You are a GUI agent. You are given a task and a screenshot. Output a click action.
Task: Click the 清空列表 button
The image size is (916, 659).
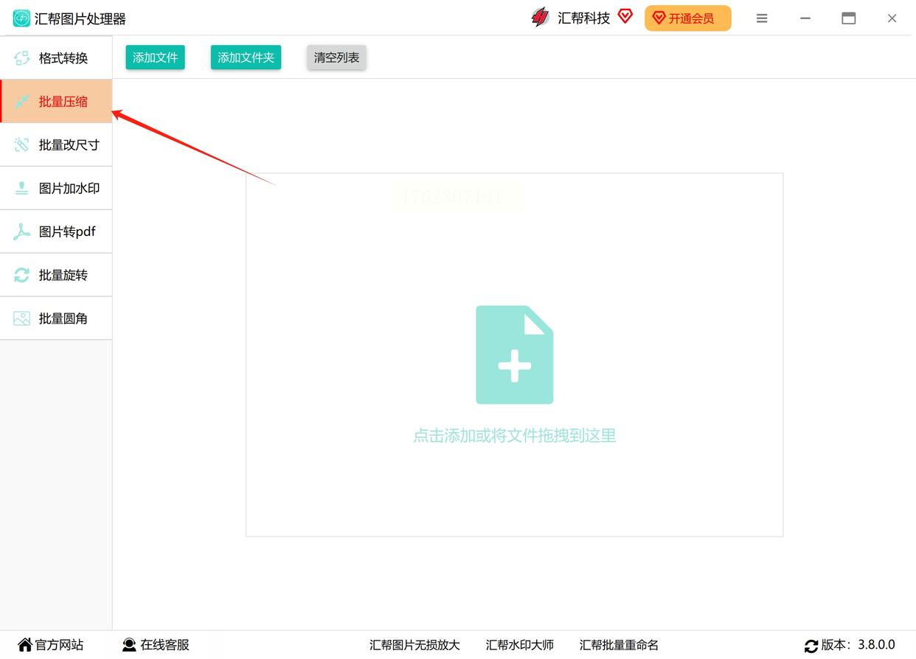[x=336, y=57]
